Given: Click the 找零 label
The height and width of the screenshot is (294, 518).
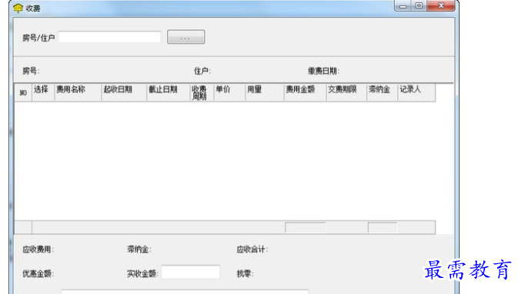Looking at the screenshot, I should (245, 273).
